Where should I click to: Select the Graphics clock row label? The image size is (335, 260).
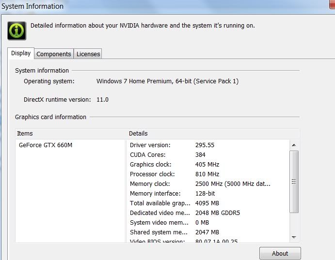point(151,165)
